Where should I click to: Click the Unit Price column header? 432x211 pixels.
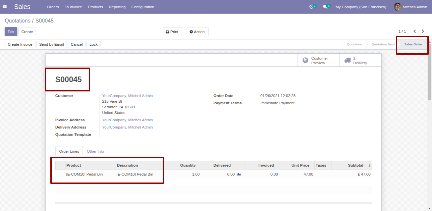[x=297, y=165]
